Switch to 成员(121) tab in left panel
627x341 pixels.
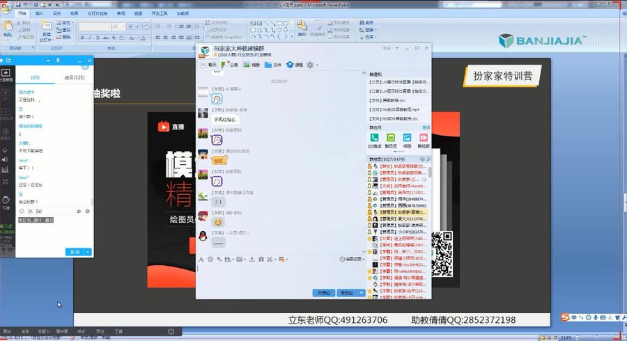(75, 77)
